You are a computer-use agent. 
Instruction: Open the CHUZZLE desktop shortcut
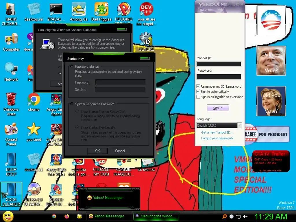(101, 168)
